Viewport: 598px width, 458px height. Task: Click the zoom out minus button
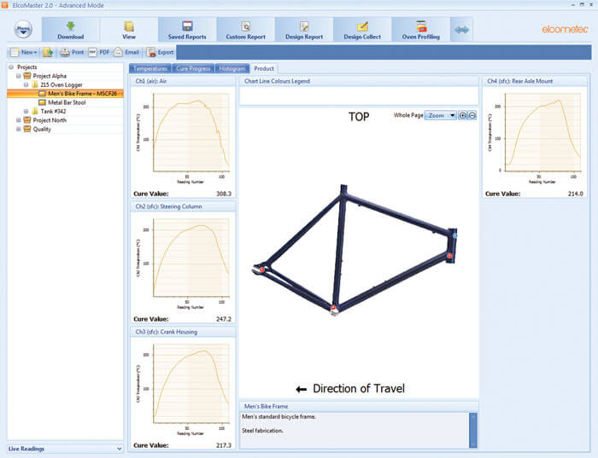coord(472,115)
